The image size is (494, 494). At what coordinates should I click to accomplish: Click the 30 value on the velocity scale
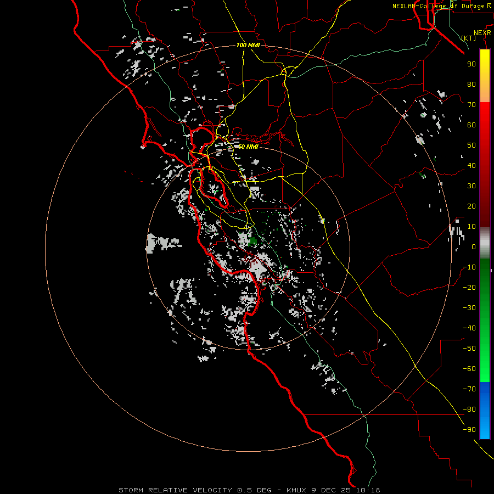(x=471, y=186)
